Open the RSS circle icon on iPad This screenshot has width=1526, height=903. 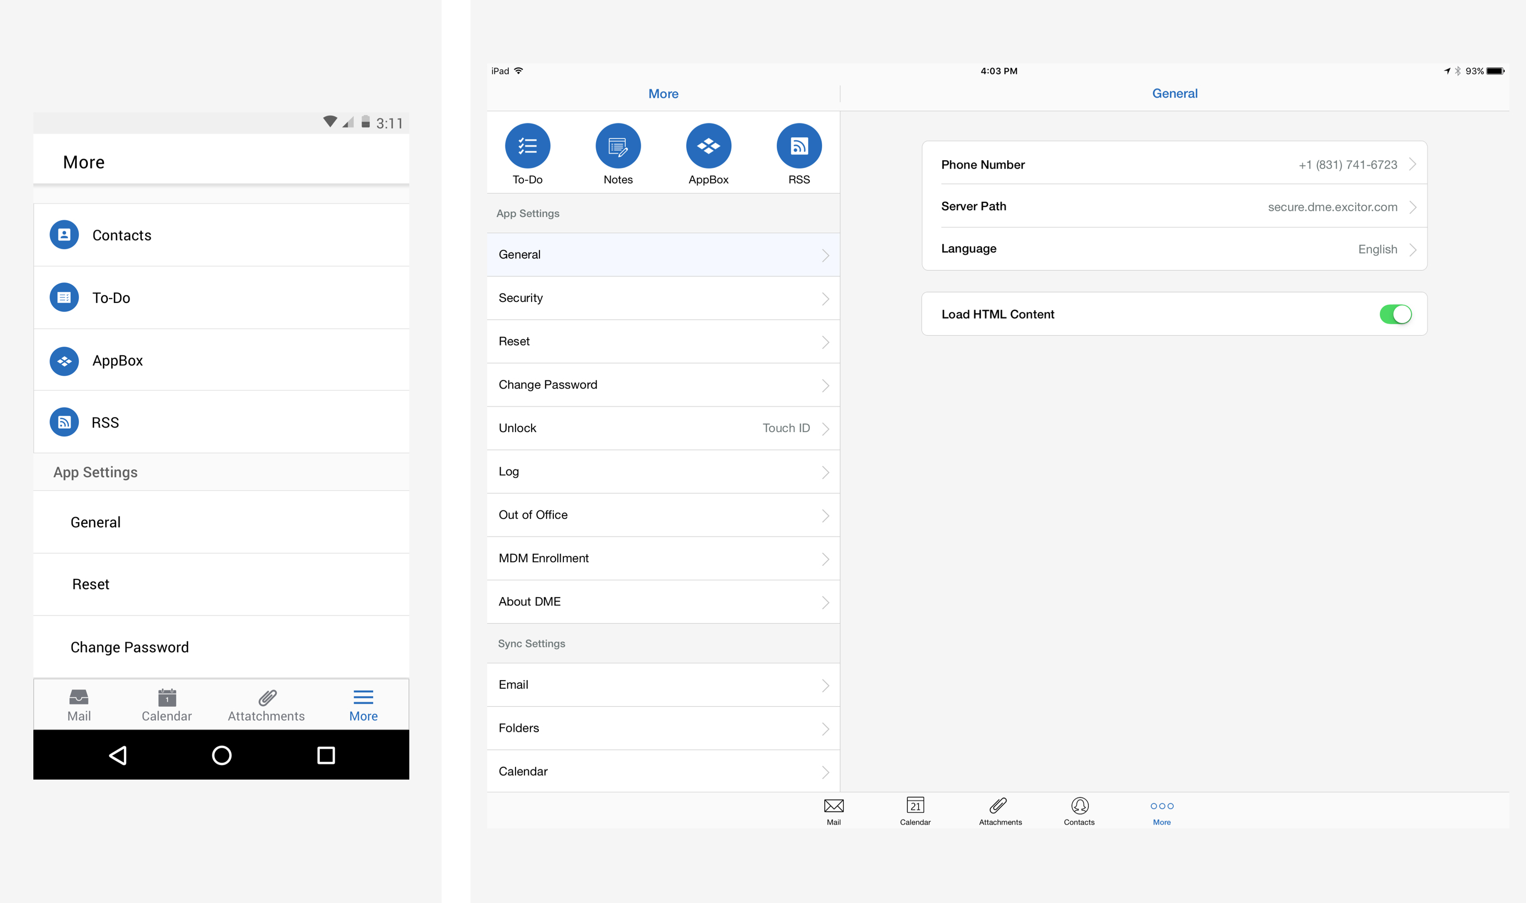(x=799, y=146)
